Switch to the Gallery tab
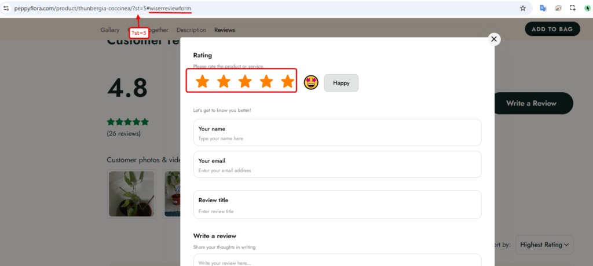 point(109,30)
